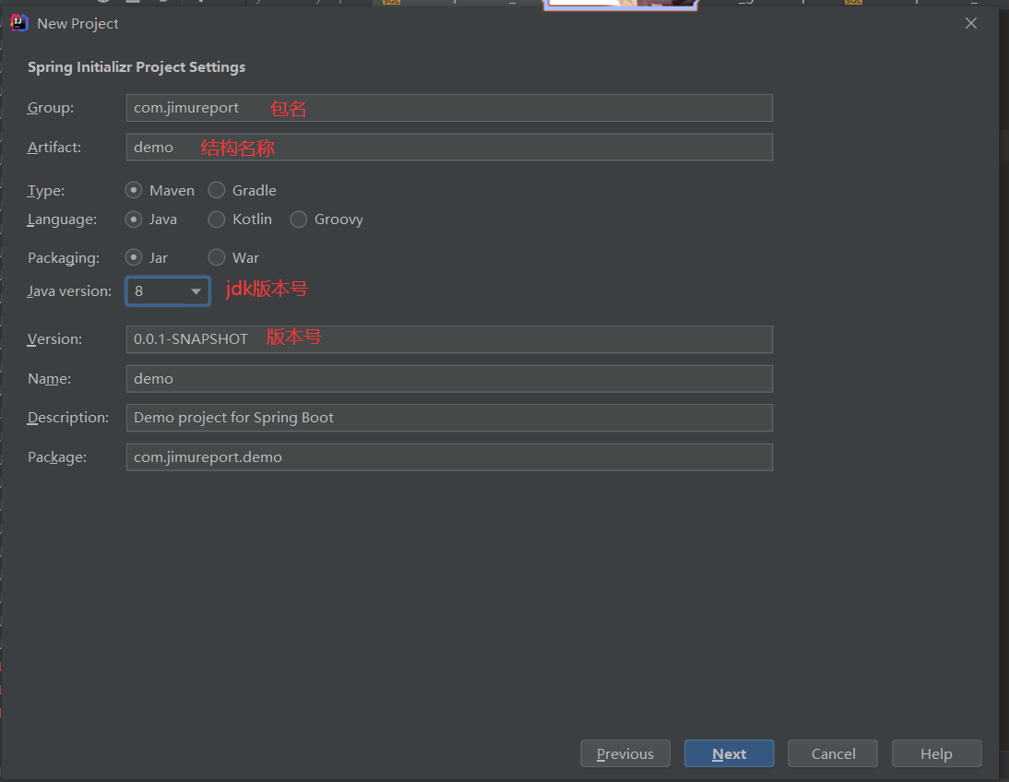Click the Name input field

[449, 379]
